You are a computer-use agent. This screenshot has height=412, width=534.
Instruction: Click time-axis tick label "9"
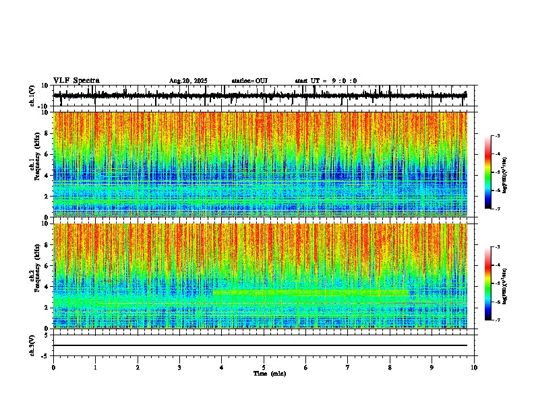point(432,368)
